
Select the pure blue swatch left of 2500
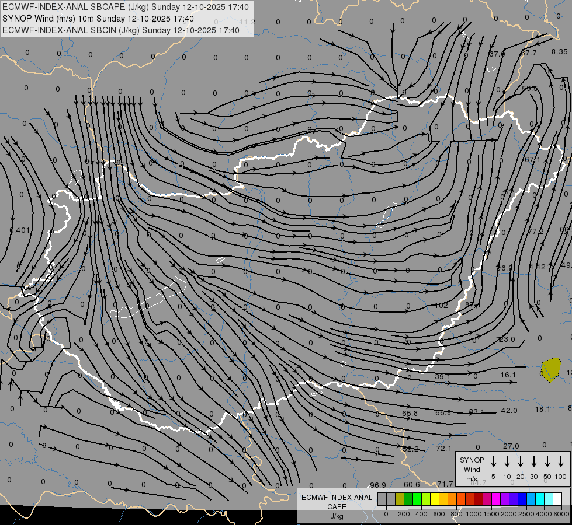pos(522,499)
